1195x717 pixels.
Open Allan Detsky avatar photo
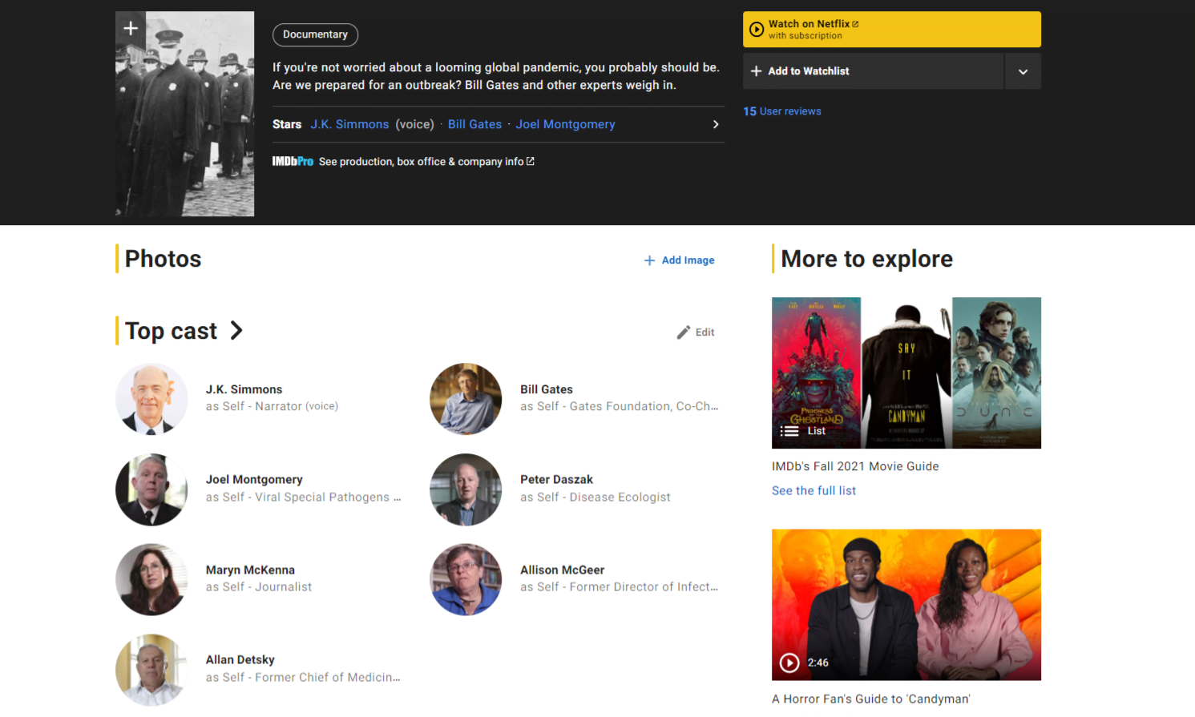(x=151, y=670)
